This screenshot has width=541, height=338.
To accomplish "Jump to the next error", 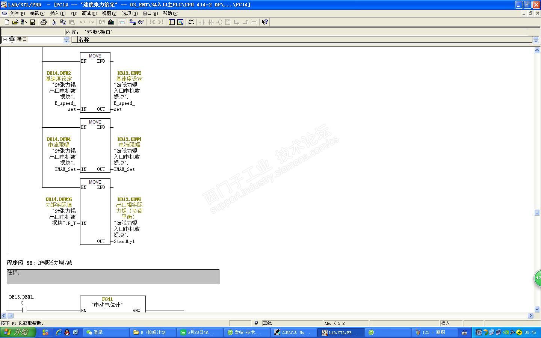I will pos(160,22).
